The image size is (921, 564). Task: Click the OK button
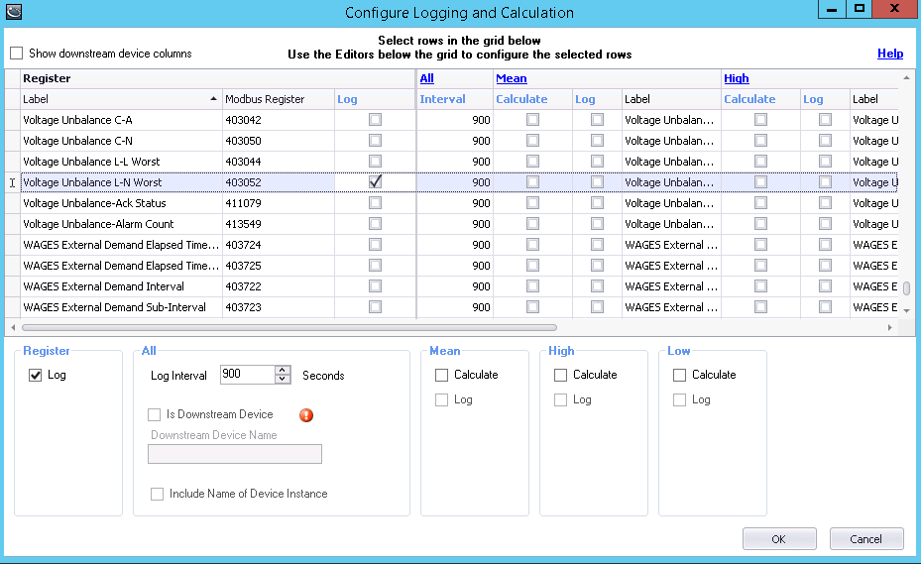tap(779, 539)
